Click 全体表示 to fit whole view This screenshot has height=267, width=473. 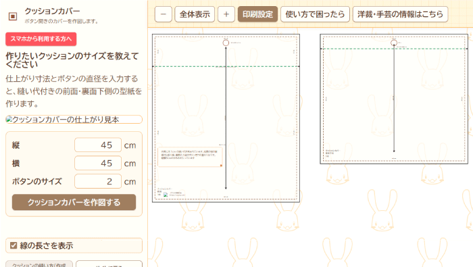pos(195,14)
